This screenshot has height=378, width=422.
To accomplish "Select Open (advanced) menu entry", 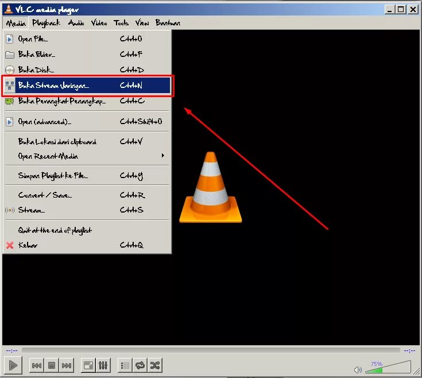I will (x=87, y=122).
